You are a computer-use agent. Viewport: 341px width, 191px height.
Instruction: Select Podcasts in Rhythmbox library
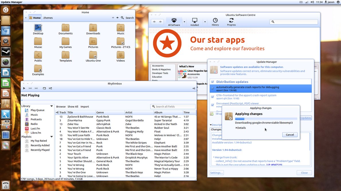coord(36,119)
